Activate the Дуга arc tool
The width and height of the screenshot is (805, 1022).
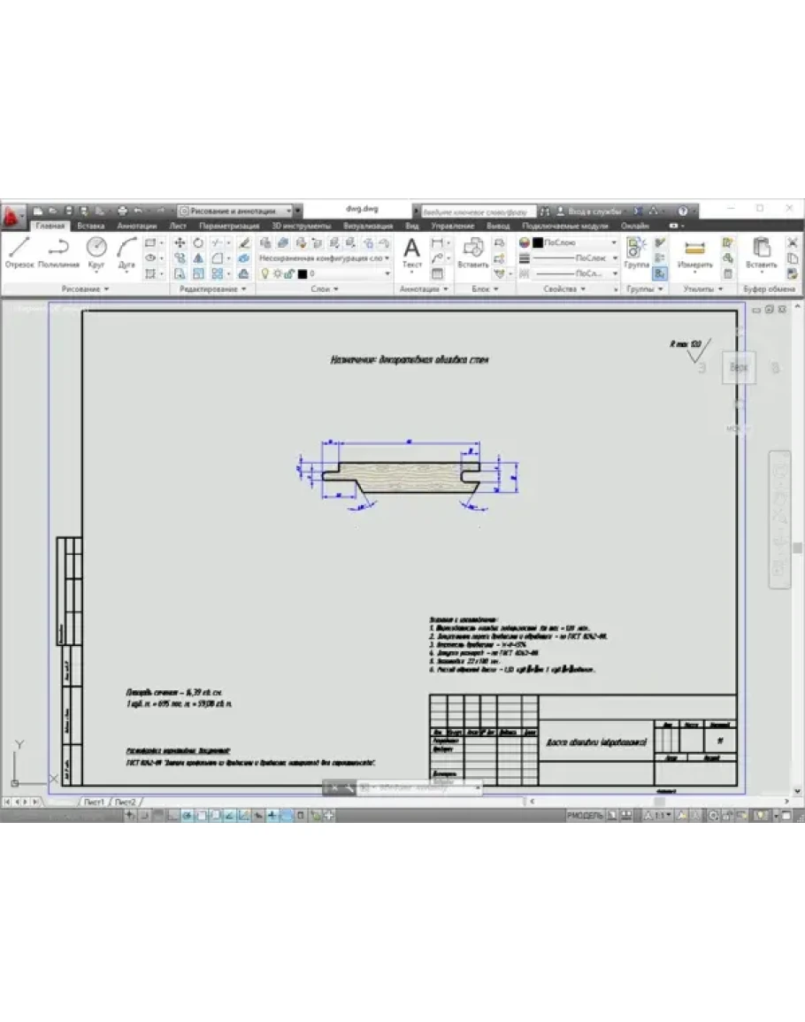click(126, 252)
